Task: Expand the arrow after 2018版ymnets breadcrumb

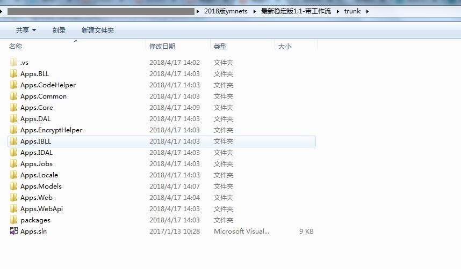Action: click(254, 11)
